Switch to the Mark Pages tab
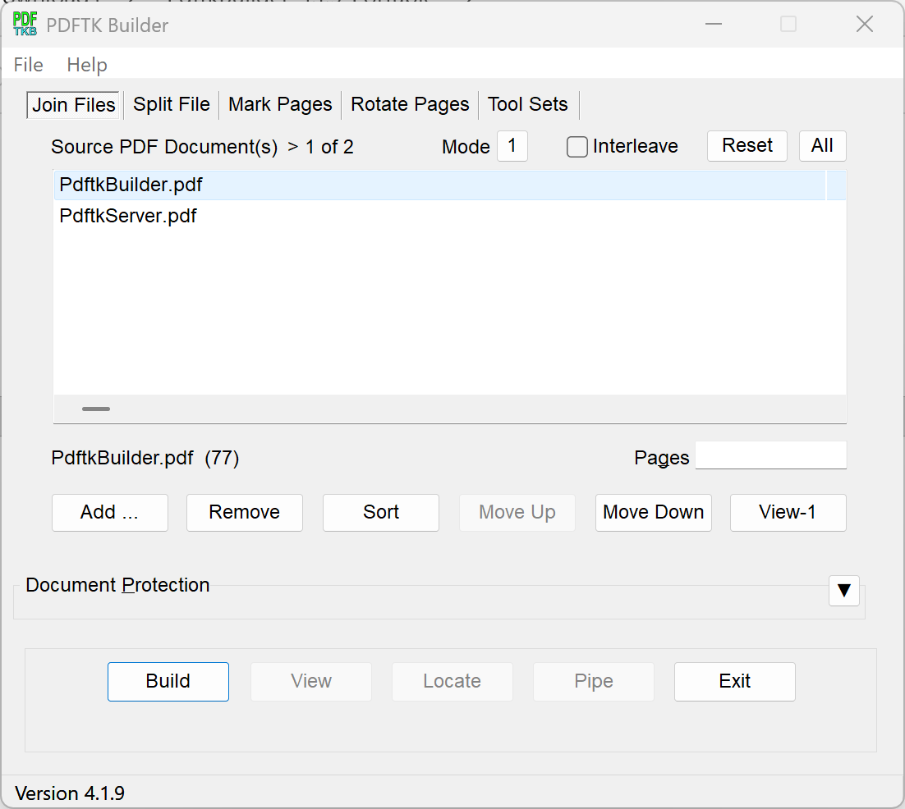Image resolution: width=905 pixels, height=809 pixels. [x=280, y=105]
